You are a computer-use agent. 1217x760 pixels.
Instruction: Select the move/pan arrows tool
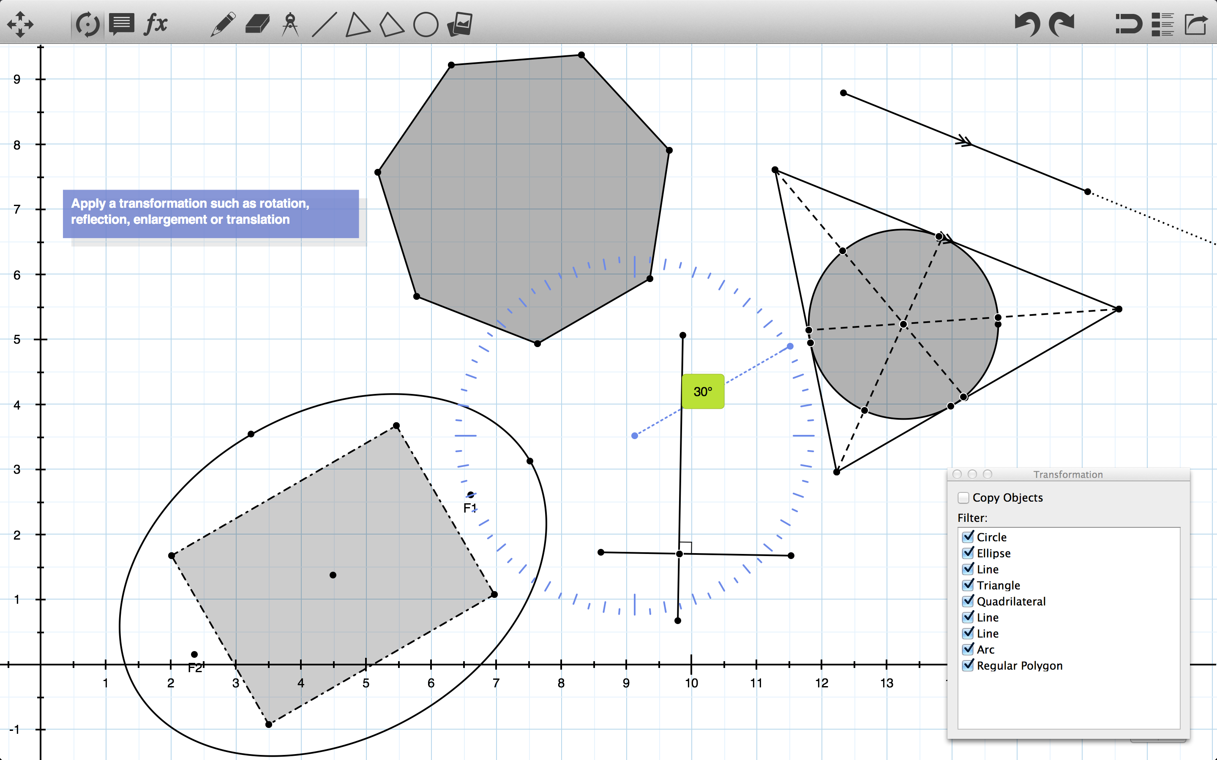[20, 24]
